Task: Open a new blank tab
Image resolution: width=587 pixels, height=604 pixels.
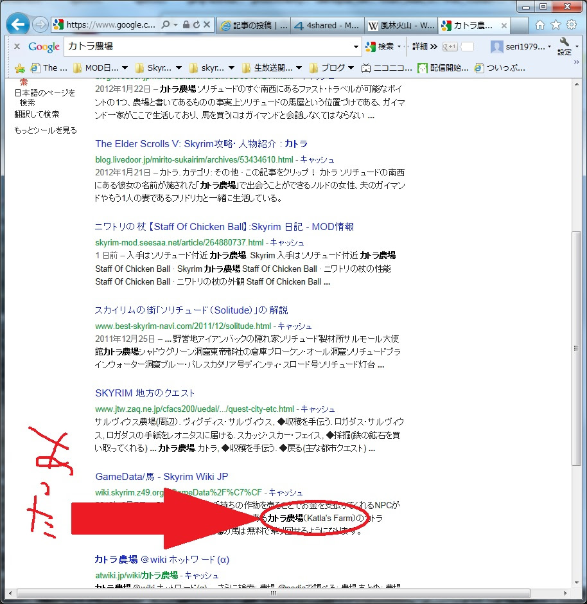Action: tap(520, 26)
